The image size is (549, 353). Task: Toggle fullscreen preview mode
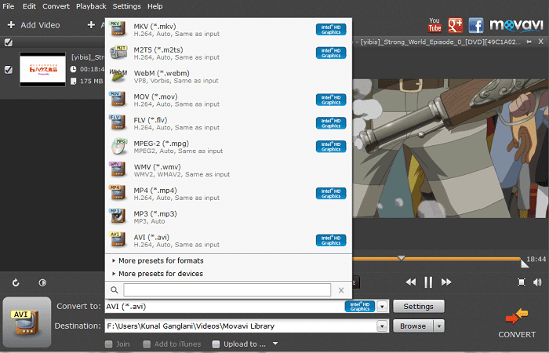[522, 282]
